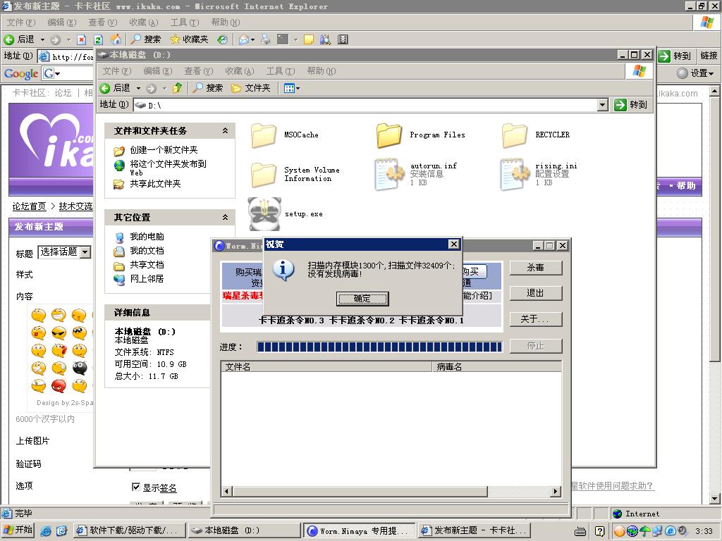Open Google toolbar 设置 dropdown

pyautogui.click(x=696, y=73)
